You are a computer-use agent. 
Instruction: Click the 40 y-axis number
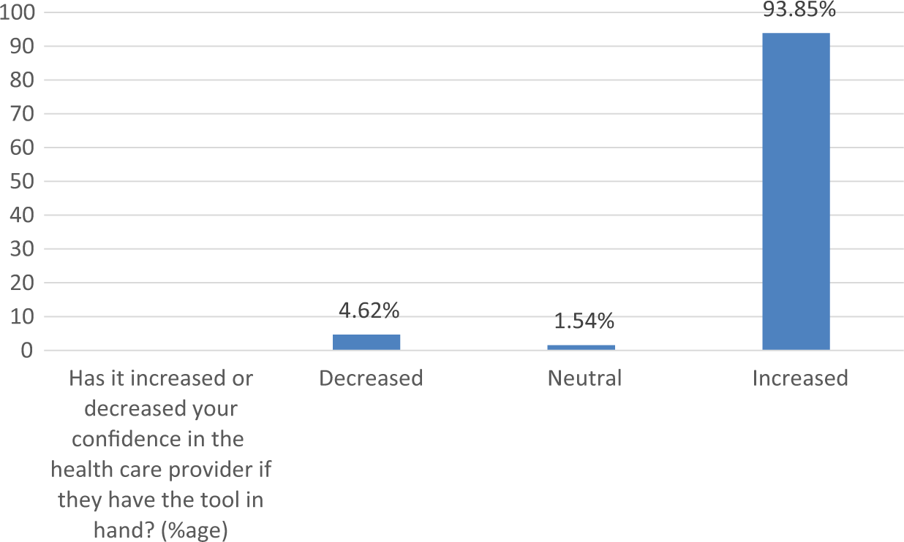point(22,215)
